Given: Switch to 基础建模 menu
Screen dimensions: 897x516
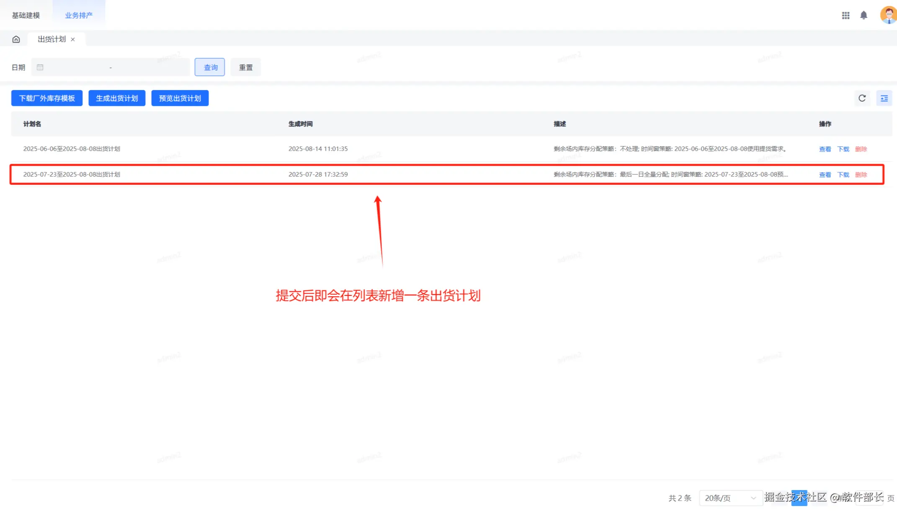Looking at the screenshot, I should coord(26,15).
